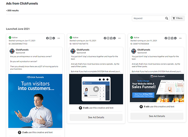Image resolution: width=188 pixels, height=137 pixels.
Task: Open ClickFunnels page name in Jun 11 ad
Action: coord(144,50)
